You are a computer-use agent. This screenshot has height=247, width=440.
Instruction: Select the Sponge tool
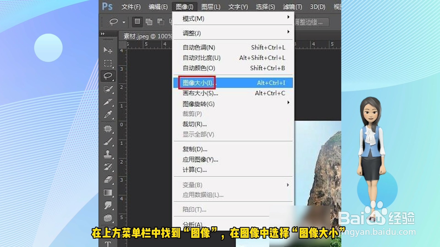point(108,218)
